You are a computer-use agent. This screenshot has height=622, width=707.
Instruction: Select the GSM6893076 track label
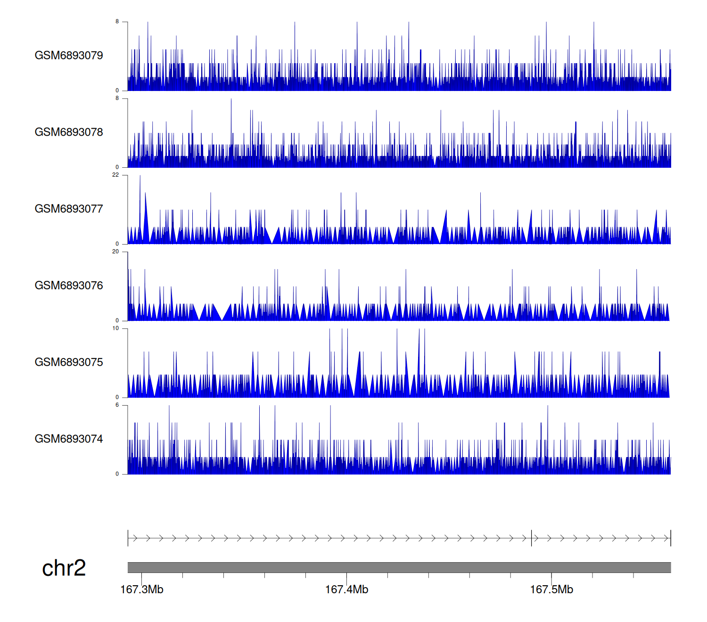[69, 286]
